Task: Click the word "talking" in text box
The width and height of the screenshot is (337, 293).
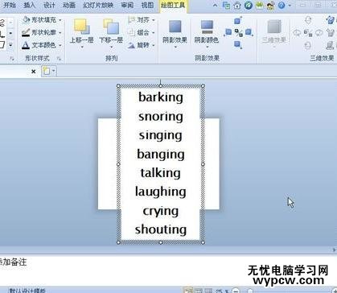Action: (161, 173)
